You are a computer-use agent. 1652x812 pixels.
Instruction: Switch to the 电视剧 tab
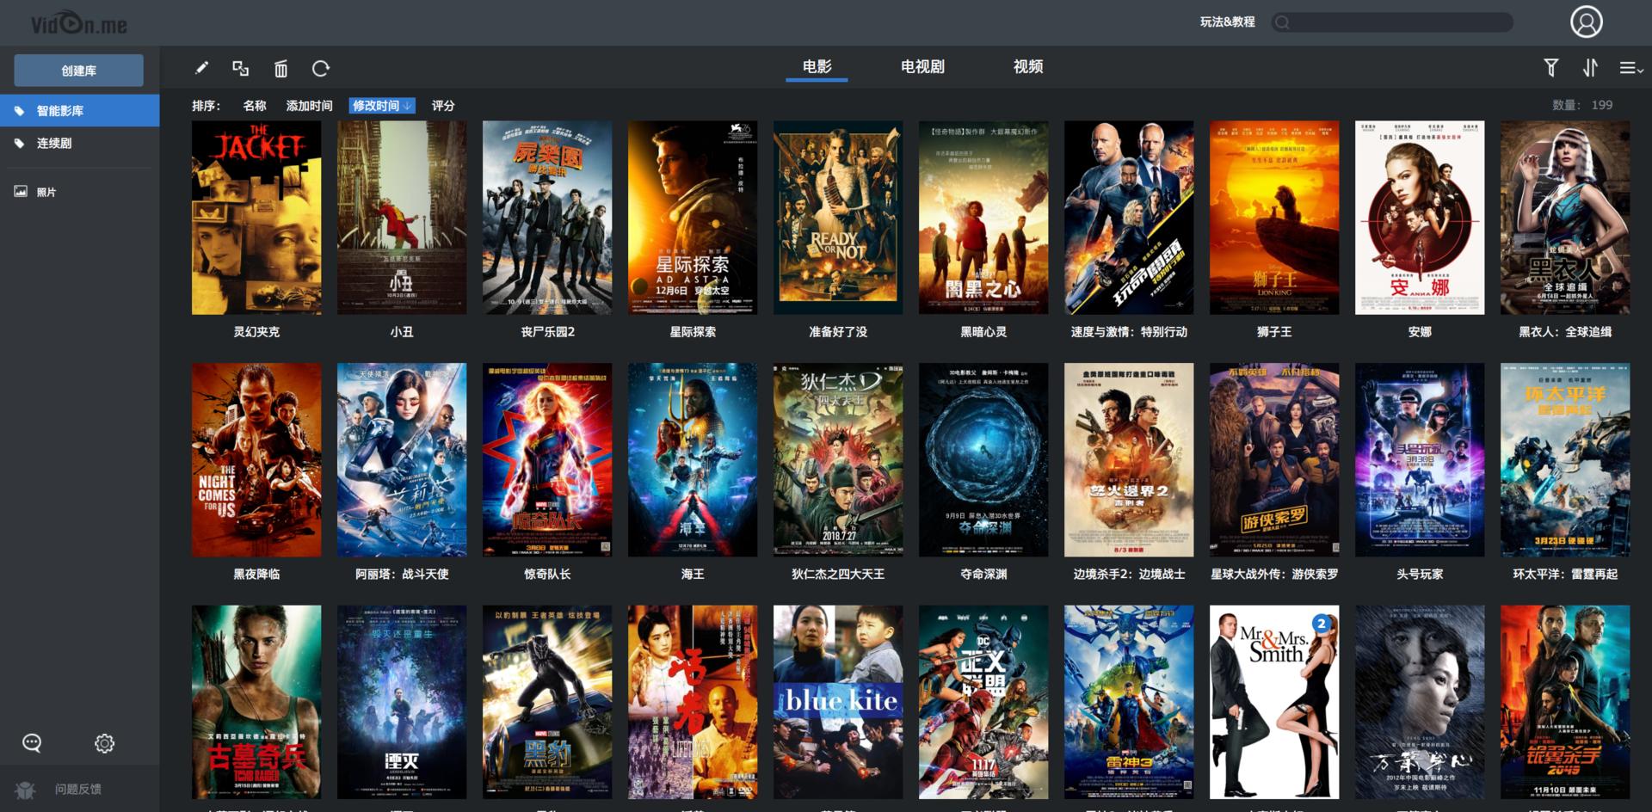click(x=922, y=67)
